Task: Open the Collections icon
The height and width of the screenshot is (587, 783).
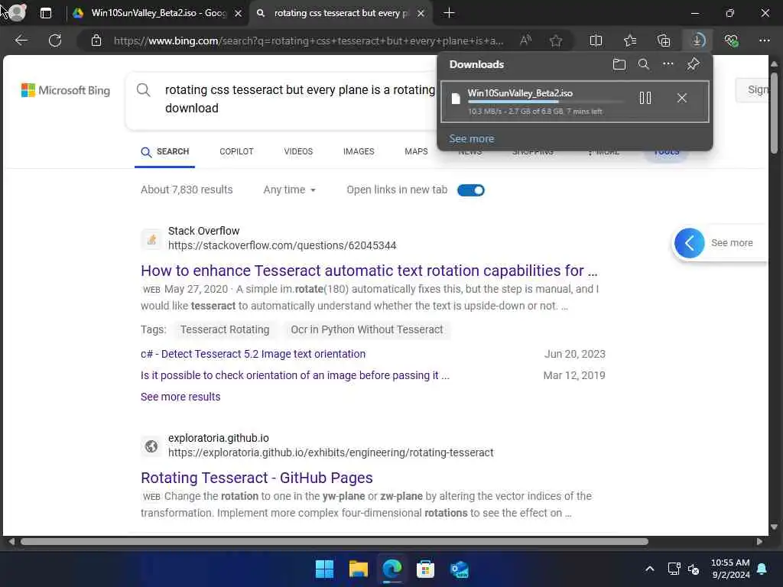Action: [664, 41]
